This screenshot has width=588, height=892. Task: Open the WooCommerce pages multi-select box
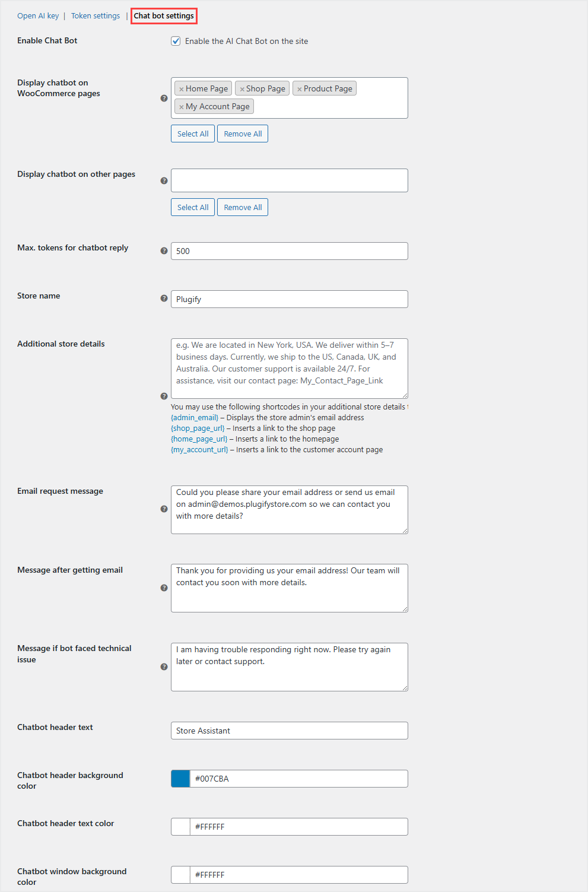pyautogui.click(x=332, y=107)
